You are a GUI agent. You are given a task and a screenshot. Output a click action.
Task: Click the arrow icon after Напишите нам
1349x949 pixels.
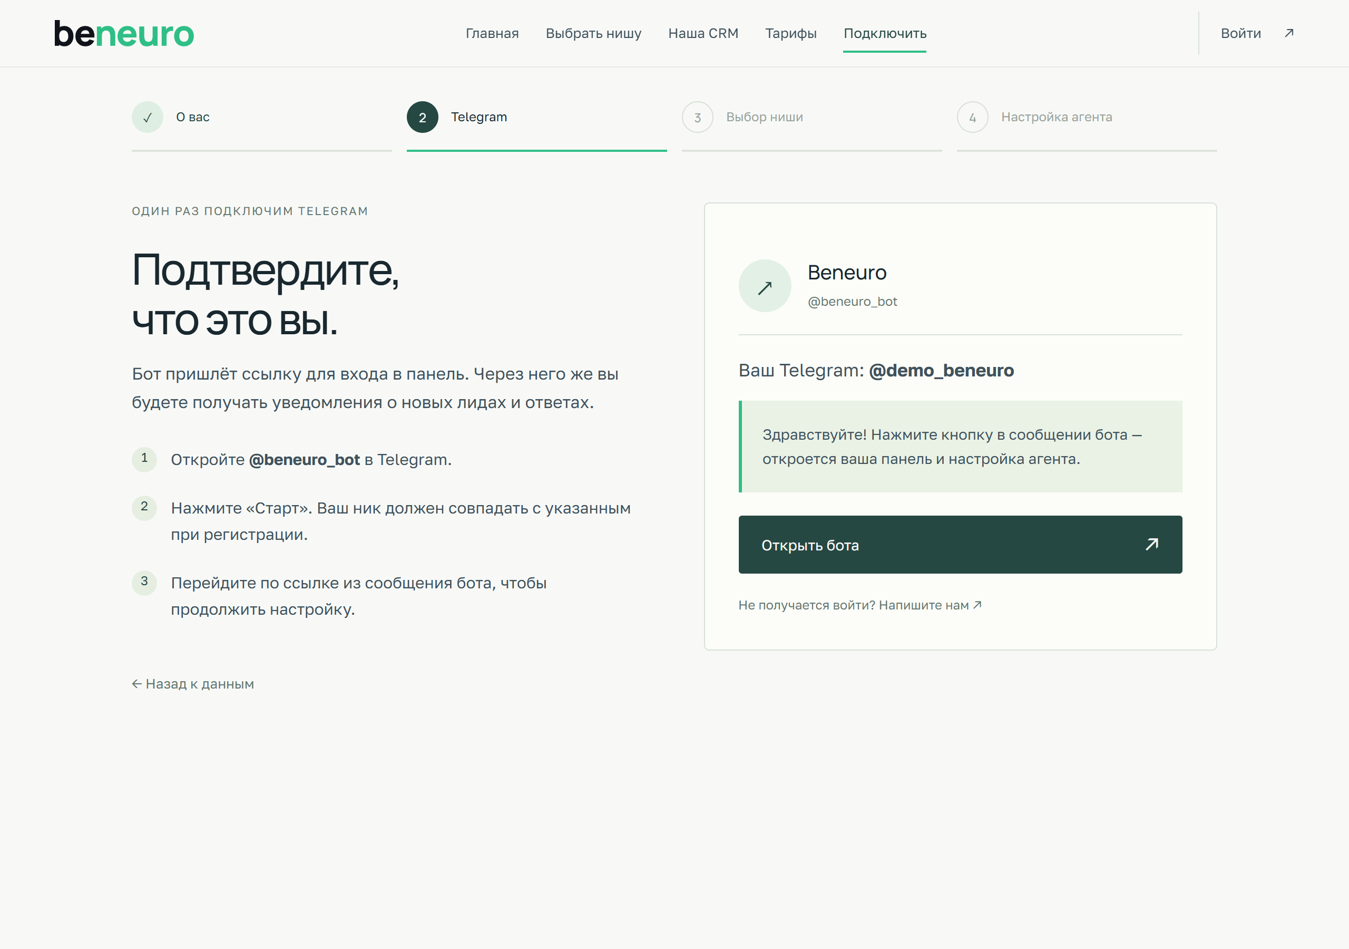coord(976,605)
